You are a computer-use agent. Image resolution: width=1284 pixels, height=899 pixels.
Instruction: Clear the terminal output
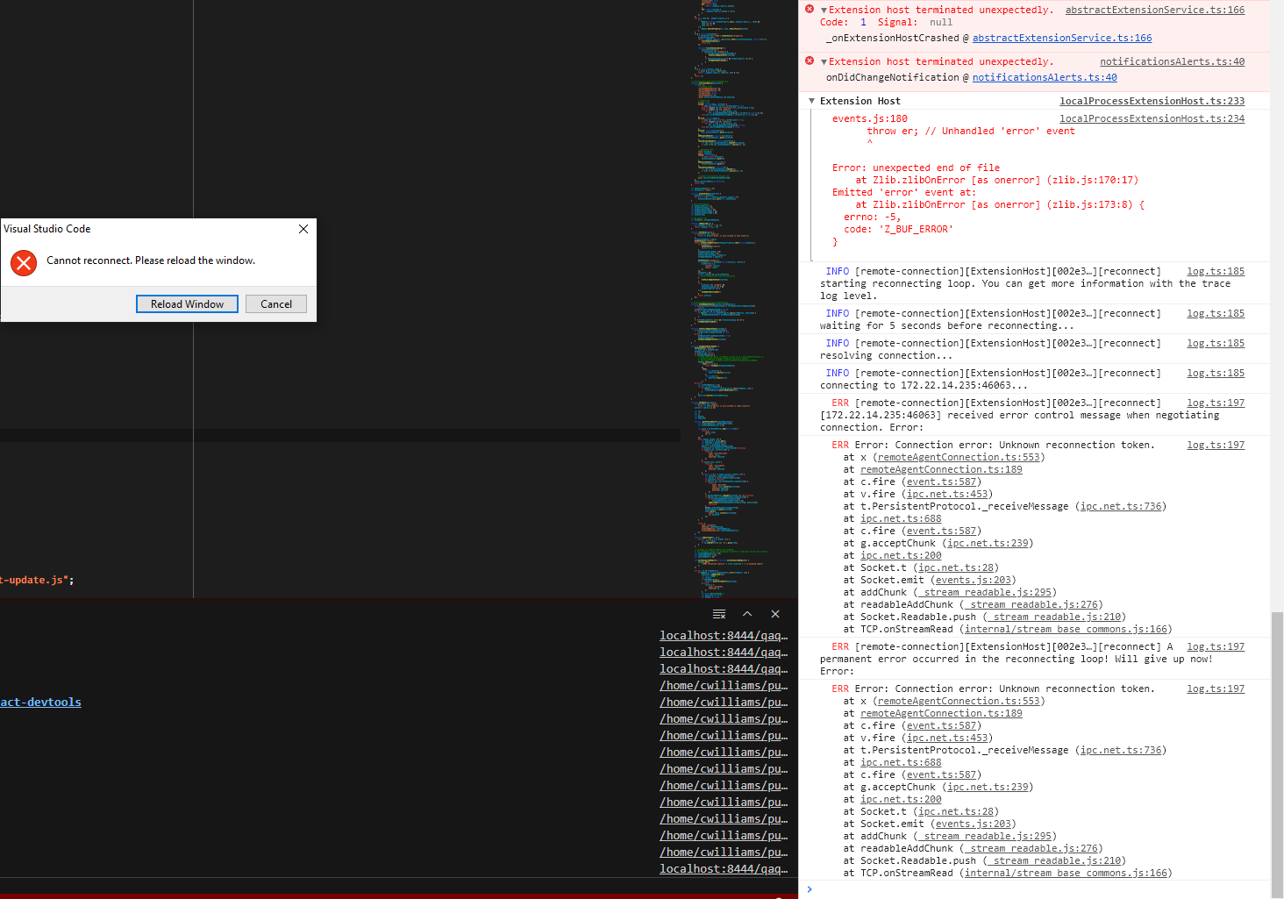[x=719, y=613]
